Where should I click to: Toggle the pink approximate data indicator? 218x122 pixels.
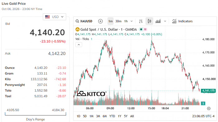point(145,29)
